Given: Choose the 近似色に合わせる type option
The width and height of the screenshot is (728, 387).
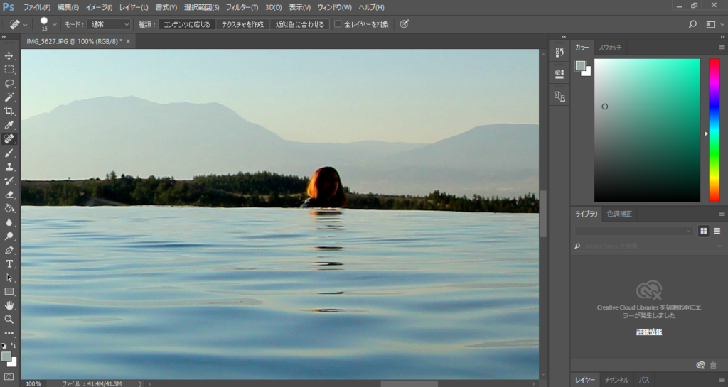Looking at the screenshot, I should [x=299, y=24].
